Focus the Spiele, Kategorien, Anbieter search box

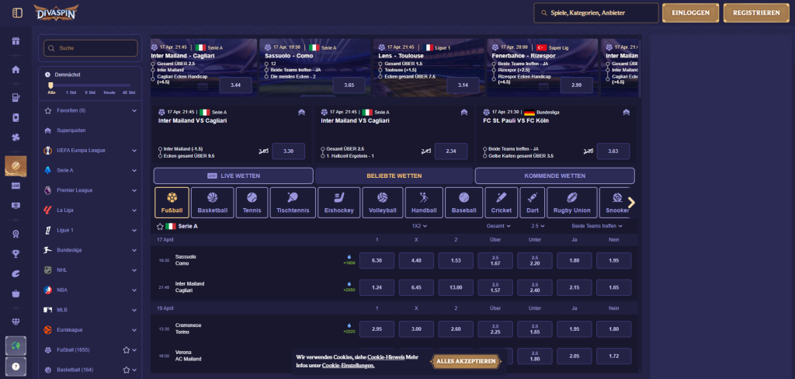(595, 12)
